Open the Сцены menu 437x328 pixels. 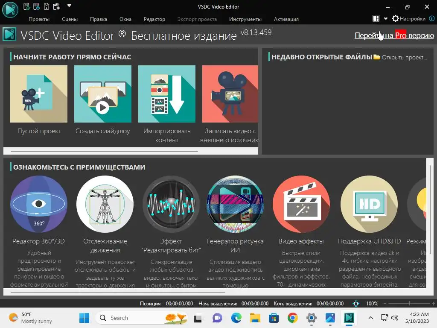pyautogui.click(x=70, y=19)
